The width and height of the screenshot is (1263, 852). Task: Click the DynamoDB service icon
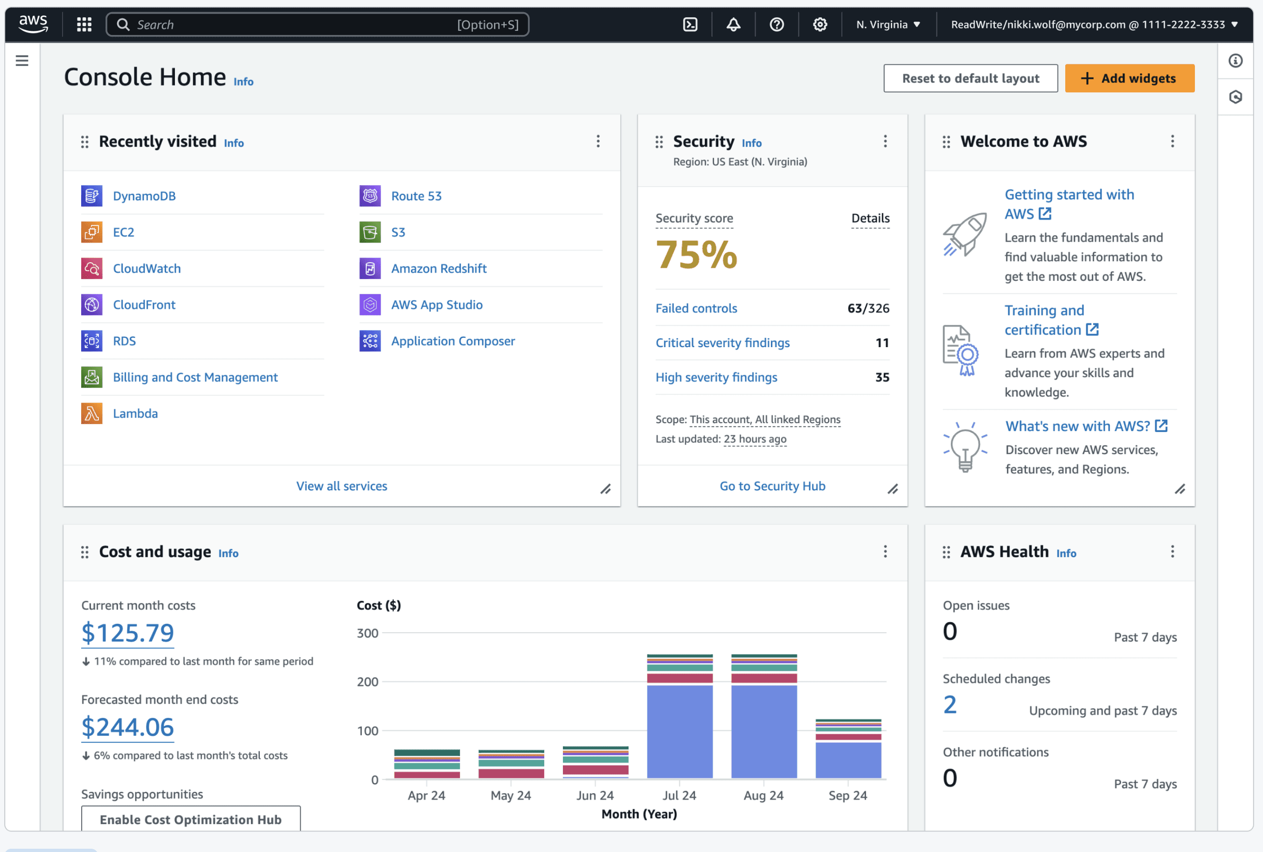[92, 196]
